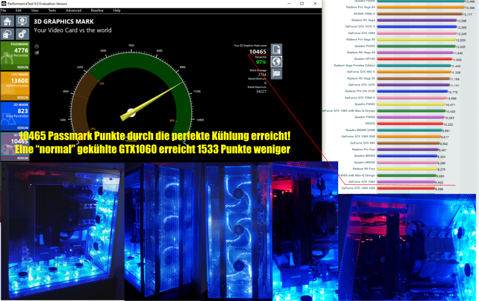This screenshot has width=479, height=301.
Task: Click the GeForce GTX 1060 chart label
Action: [x=362, y=182]
